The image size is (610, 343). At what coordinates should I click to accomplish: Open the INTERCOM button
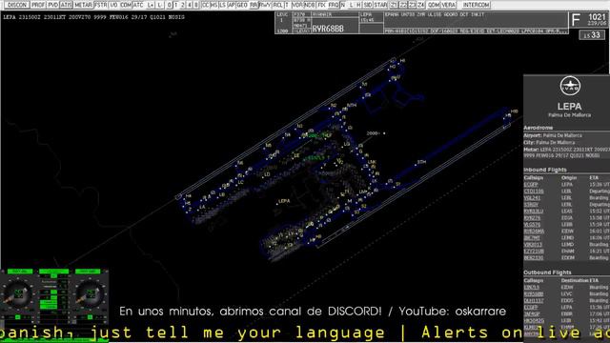477,5
